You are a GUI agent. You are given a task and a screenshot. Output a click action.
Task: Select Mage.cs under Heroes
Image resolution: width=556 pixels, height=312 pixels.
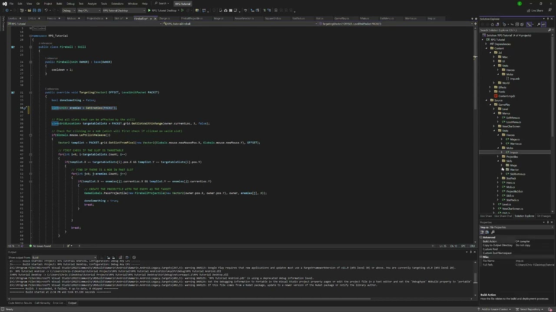click(515, 139)
